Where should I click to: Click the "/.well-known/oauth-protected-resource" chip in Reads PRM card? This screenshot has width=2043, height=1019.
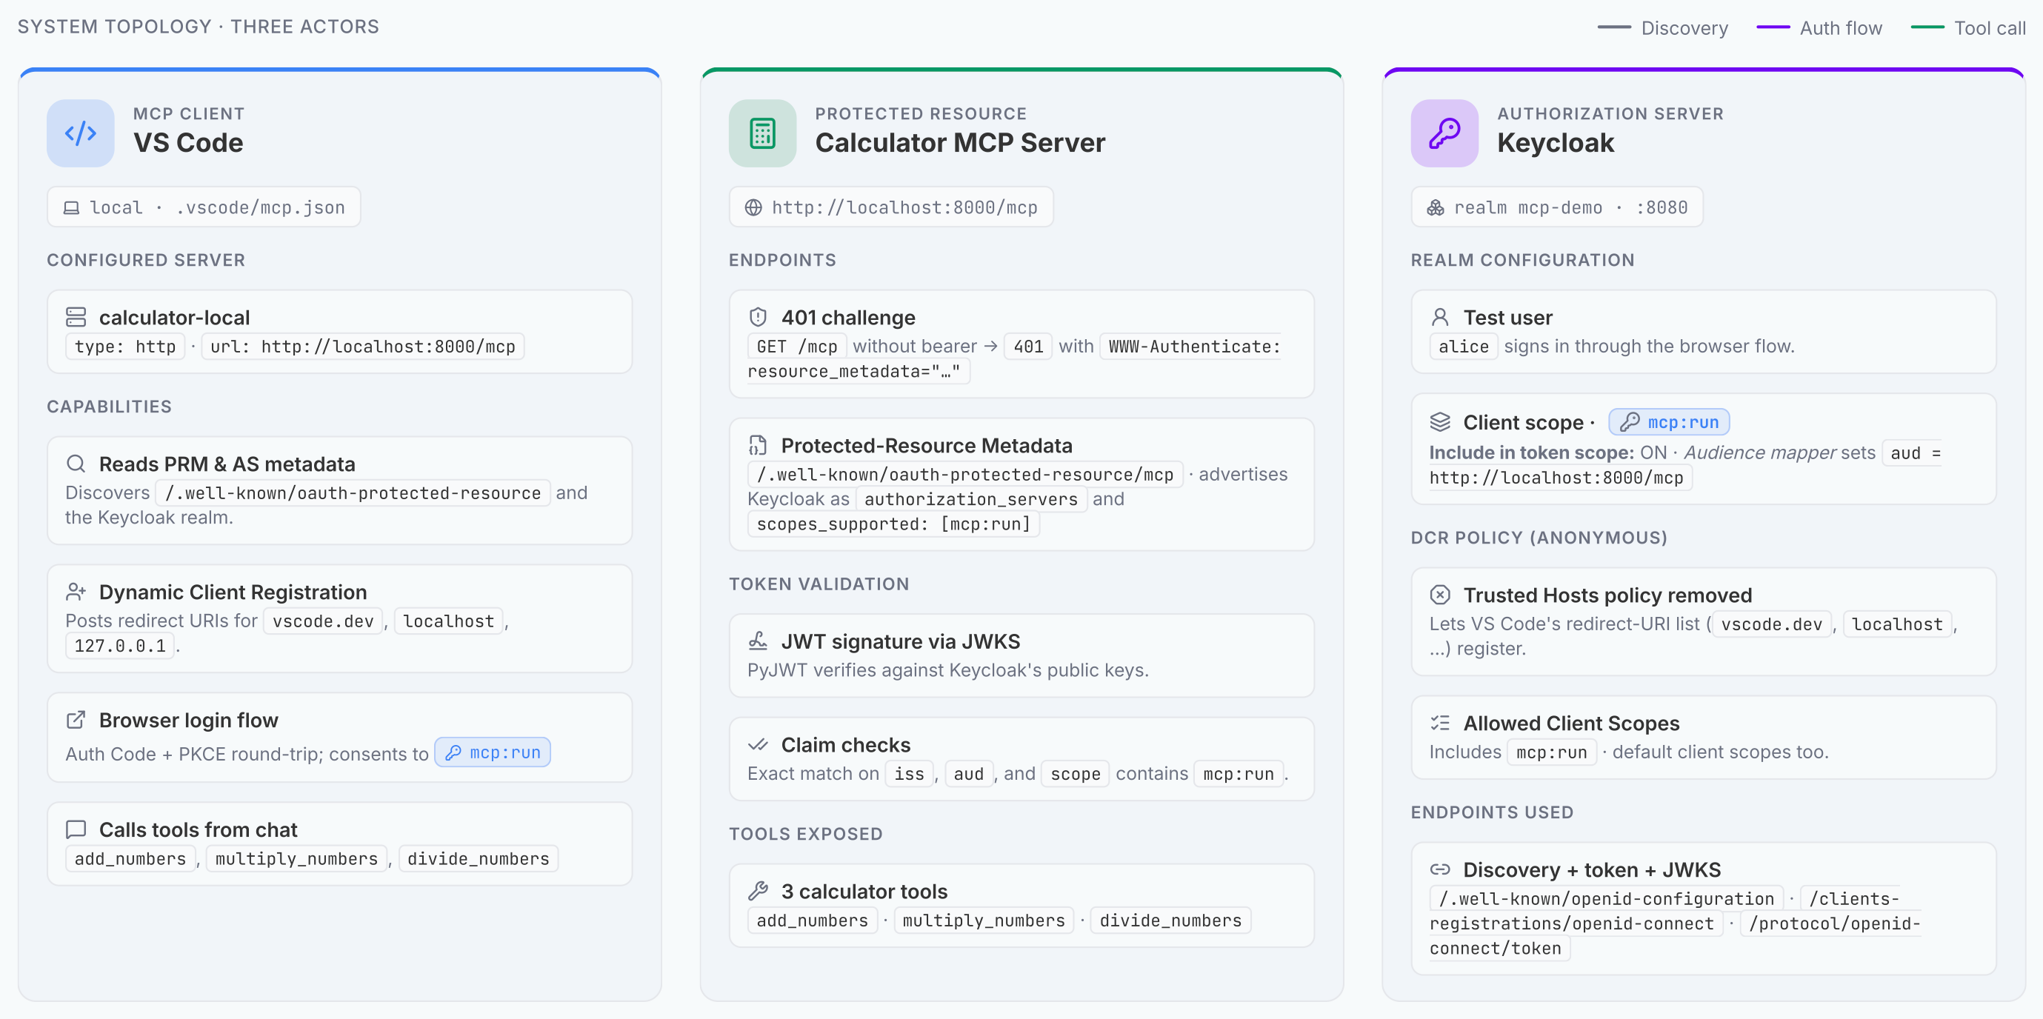pos(353,493)
